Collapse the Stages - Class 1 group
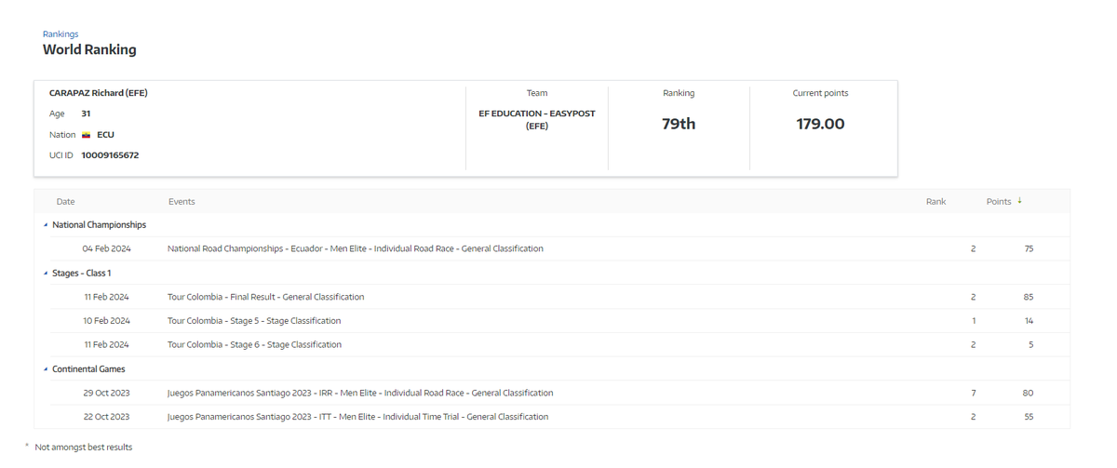Viewport: 1117px width, 468px height. click(46, 274)
